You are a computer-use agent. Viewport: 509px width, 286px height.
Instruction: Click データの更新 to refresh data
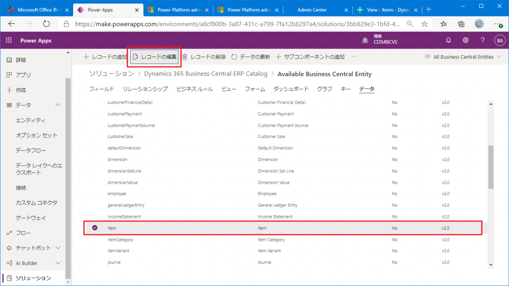(x=251, y=57)
